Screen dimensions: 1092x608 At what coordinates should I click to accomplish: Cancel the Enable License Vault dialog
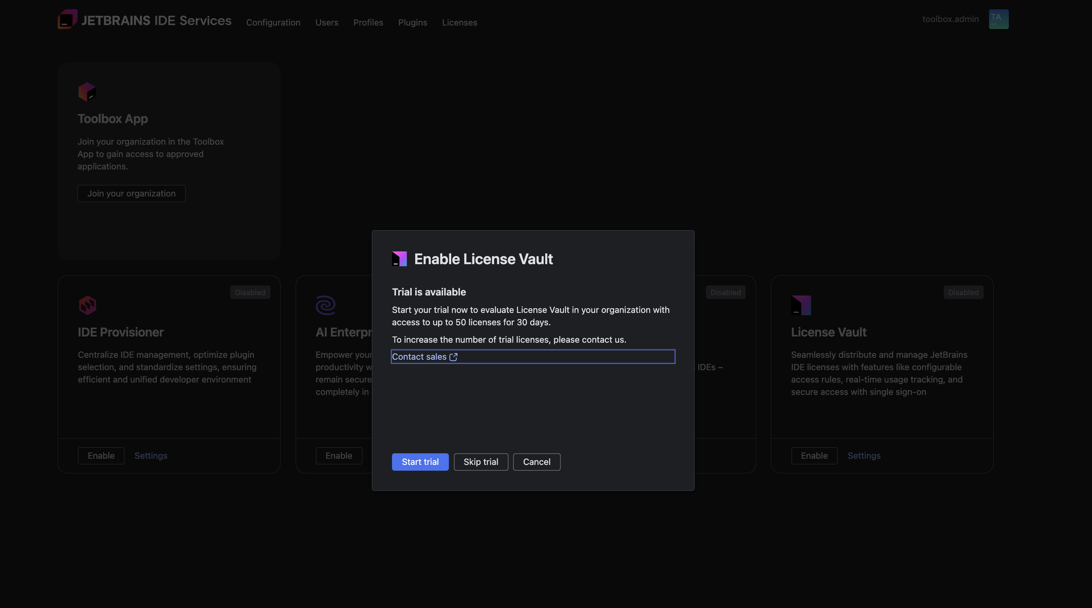coord(536,462)
